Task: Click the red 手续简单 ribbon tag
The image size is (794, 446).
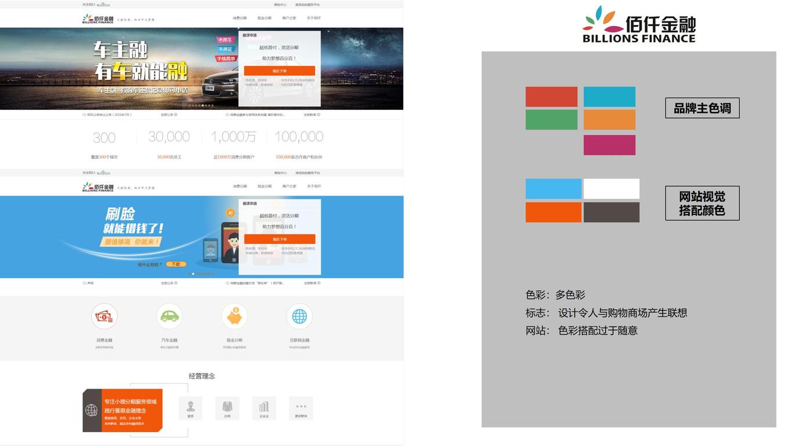Action: coord(226,59)
